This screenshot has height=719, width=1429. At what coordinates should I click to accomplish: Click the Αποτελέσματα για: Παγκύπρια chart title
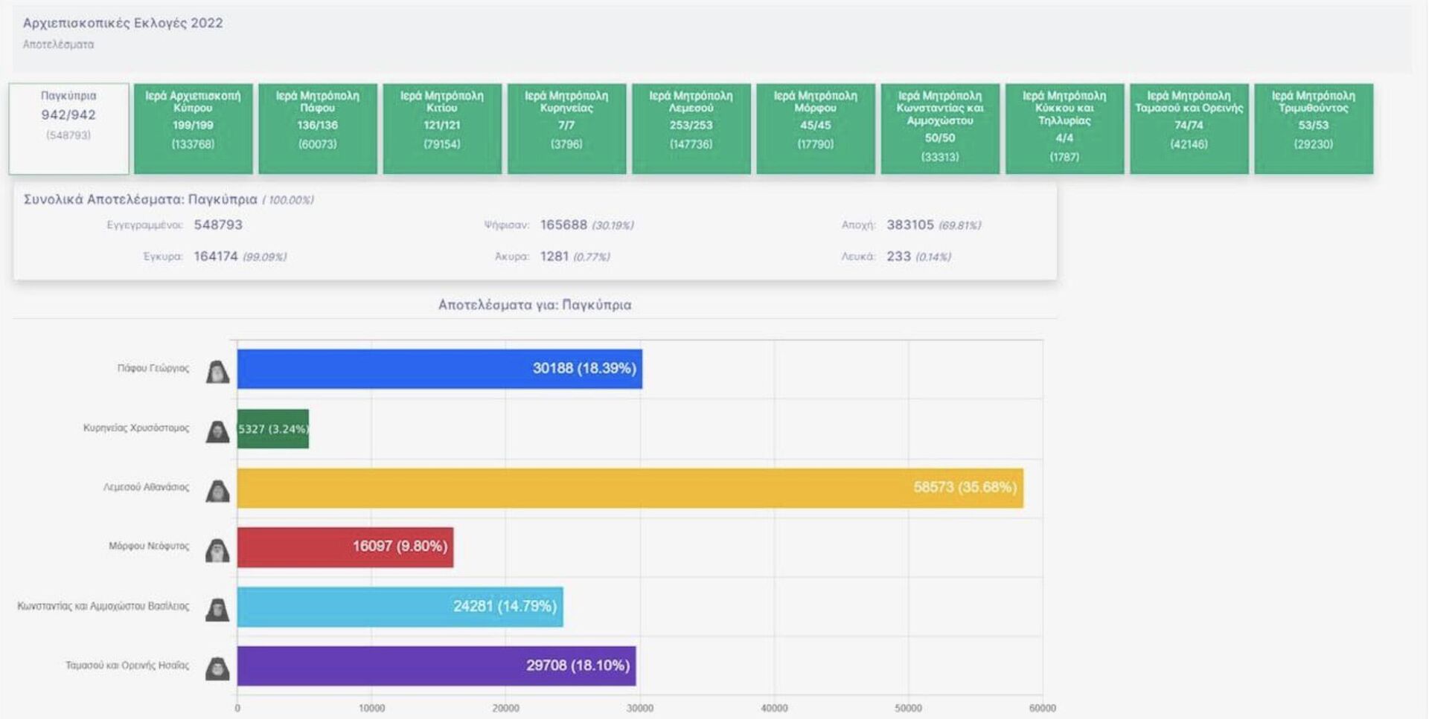[x=534, y=305]
